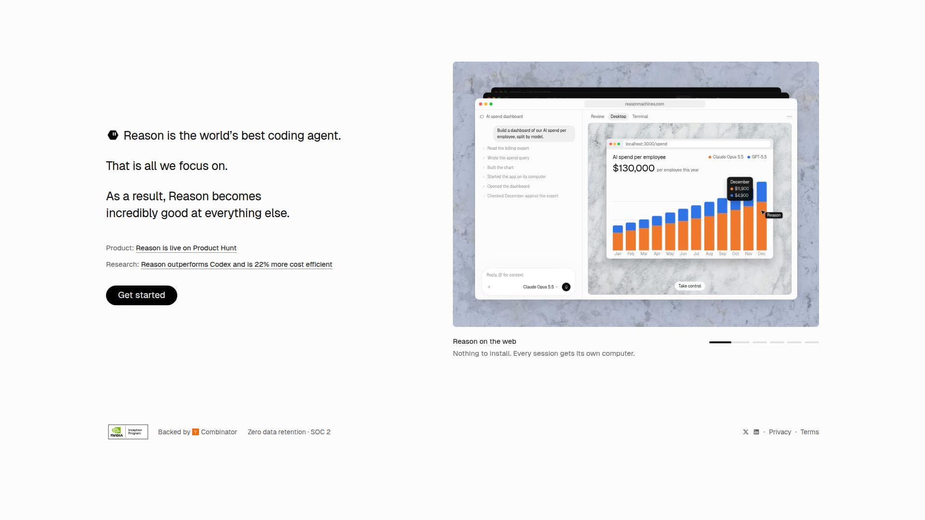Click the localhost:3000/spend address bar
925x520 pixels.
(x=697, y=144)
